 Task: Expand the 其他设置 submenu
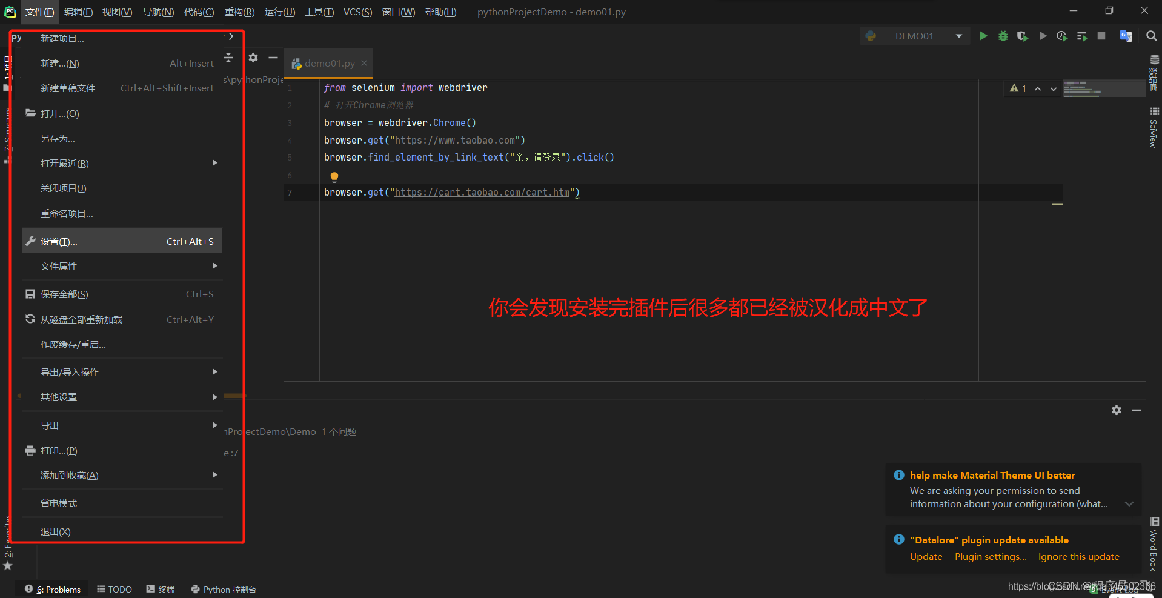(215, 397)
